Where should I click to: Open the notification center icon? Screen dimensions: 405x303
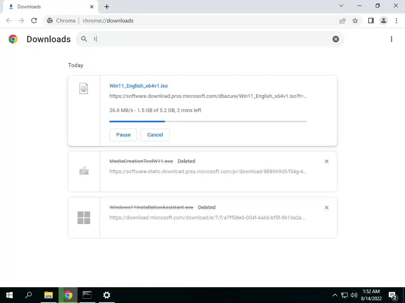pyautogui.click(x=393, y=296)
